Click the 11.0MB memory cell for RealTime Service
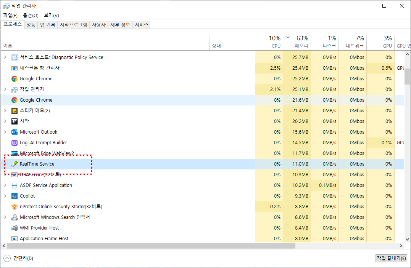411x268 pixels. pos(297,164)
